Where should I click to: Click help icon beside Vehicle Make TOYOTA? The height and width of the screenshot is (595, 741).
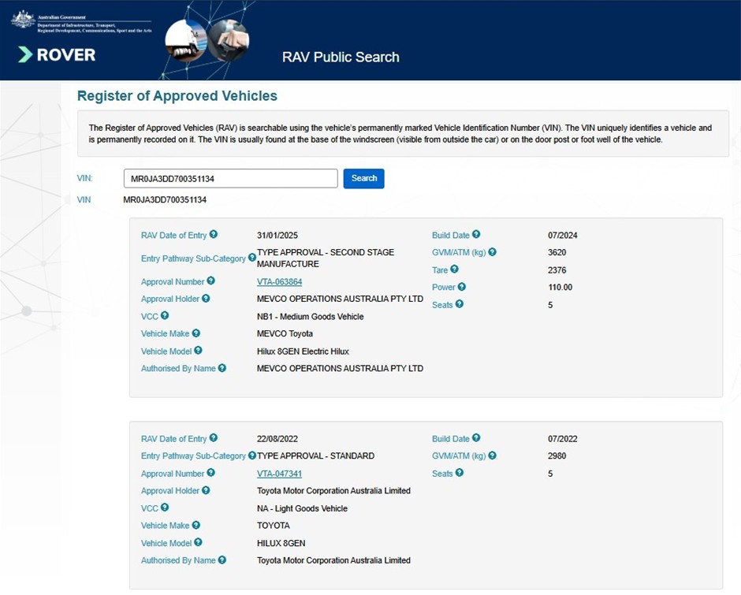click(x=196, y=525)
